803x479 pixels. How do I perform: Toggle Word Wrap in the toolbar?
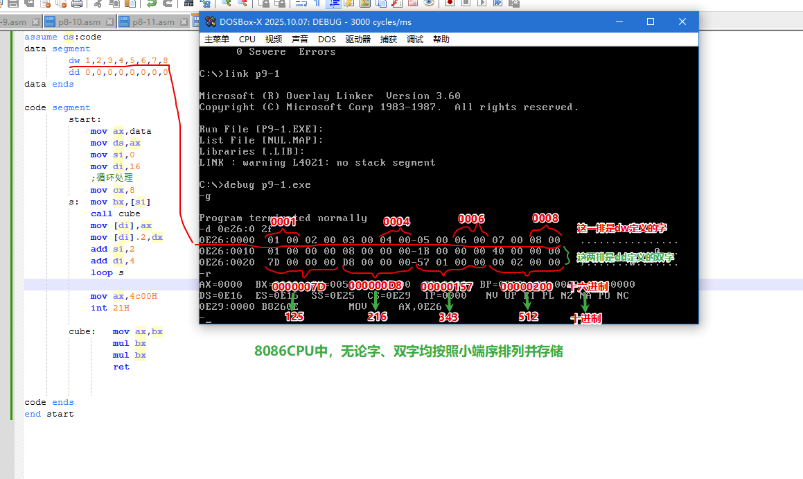click(301, 3)
